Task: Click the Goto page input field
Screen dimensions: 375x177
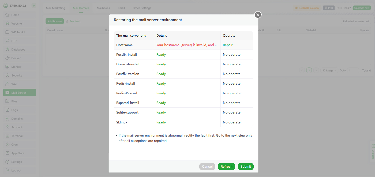Action: (x=353, y=70)
